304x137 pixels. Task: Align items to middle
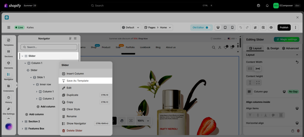point(258,115)
